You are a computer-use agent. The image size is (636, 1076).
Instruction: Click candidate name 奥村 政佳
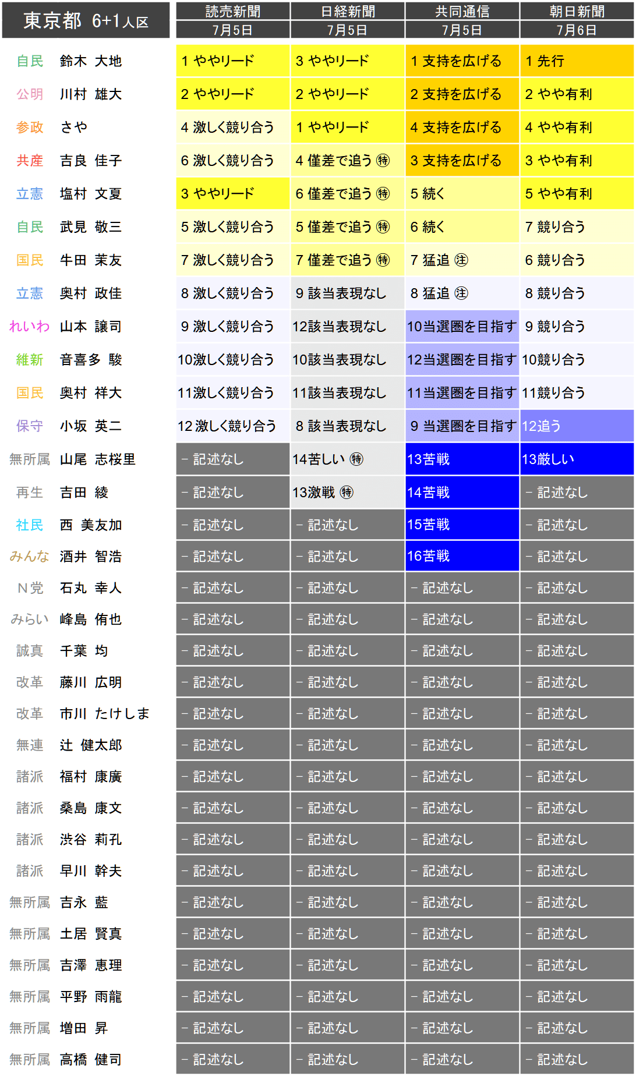pos(91,293)
